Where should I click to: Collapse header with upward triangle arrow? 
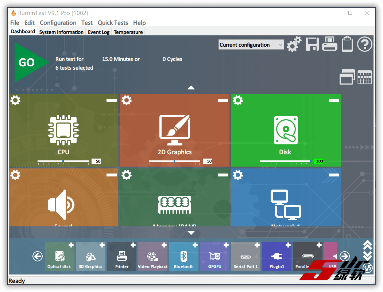(x=191, y=87)
